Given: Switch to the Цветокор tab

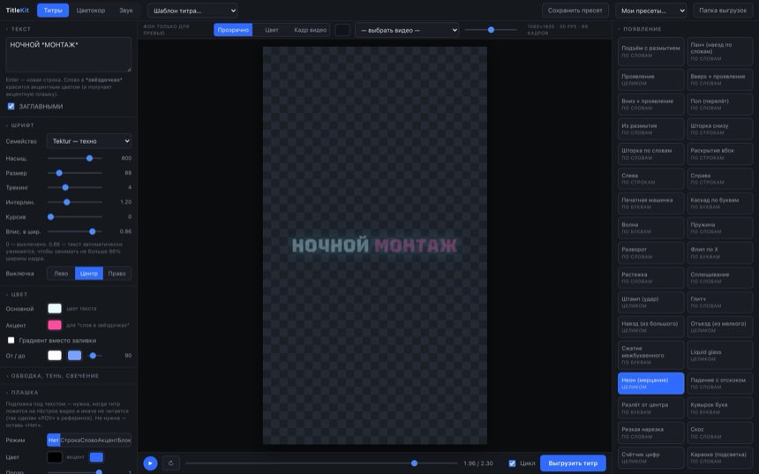Looking at the screenshot, I should (x=91, y=11).
